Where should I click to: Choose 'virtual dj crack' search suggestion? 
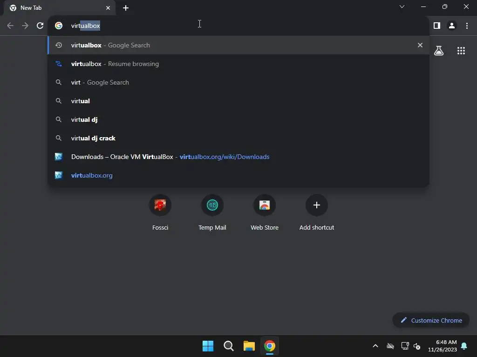[238, 138]
